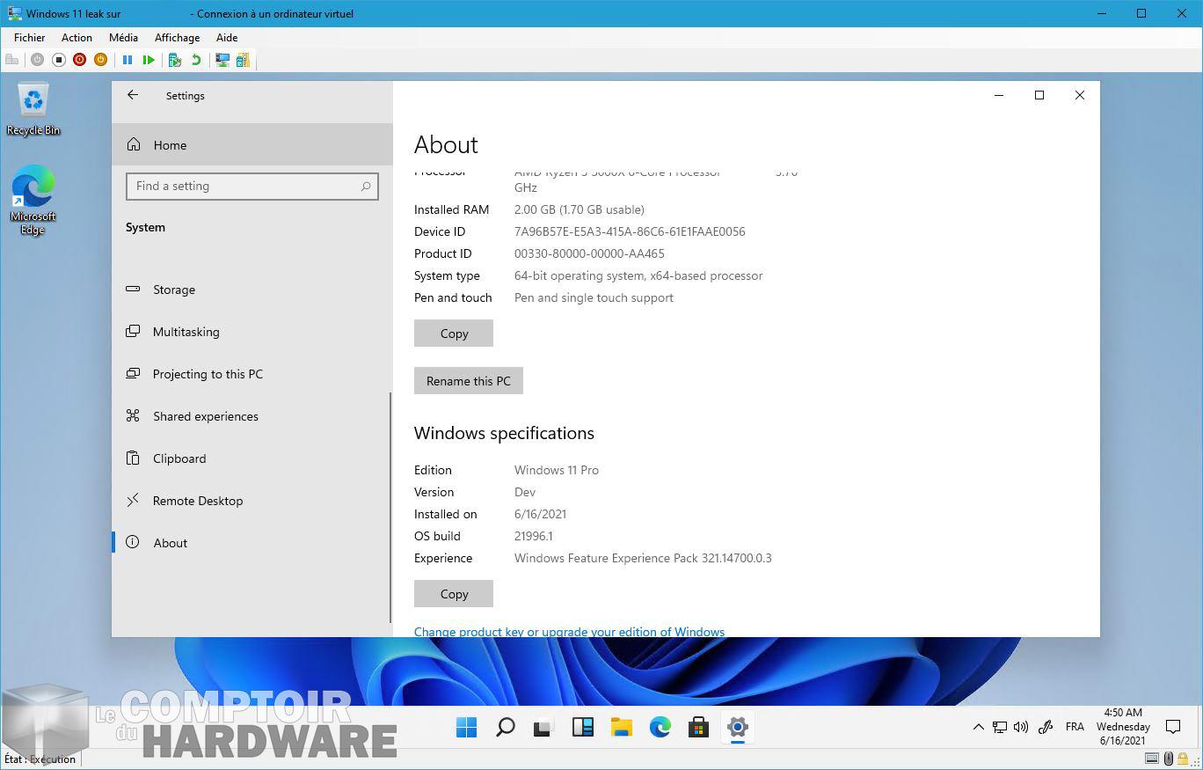Open the Média menu
Image resolution: width=1203 pixels, height=770 pixels.
pyautogui.click(x=123, y=38)
